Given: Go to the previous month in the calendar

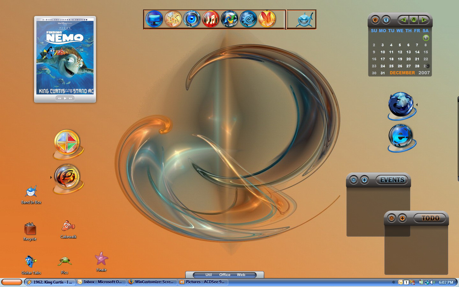Looking at the screenshot, I should click(403, 20).
